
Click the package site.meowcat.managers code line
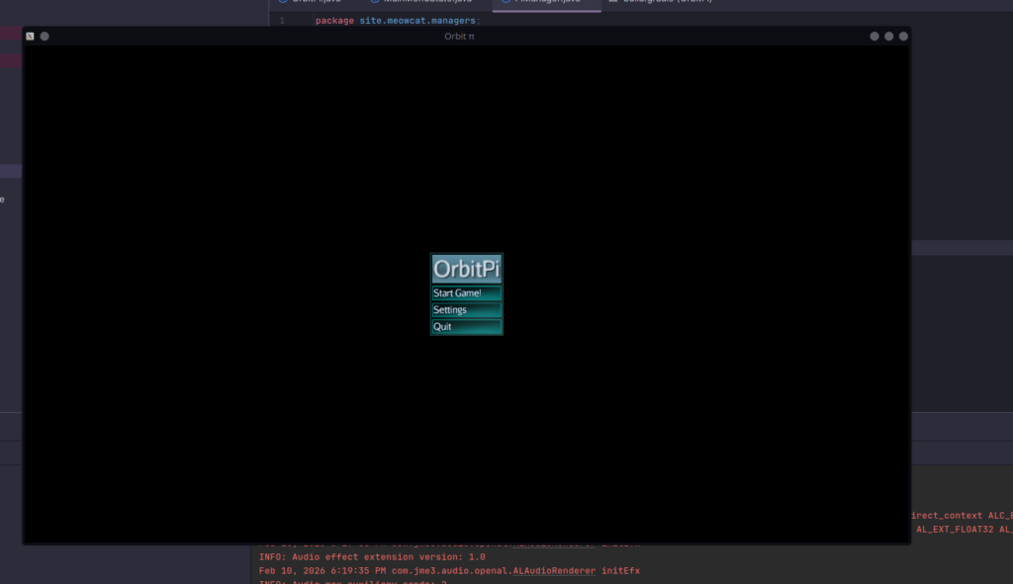pos(396,21)
